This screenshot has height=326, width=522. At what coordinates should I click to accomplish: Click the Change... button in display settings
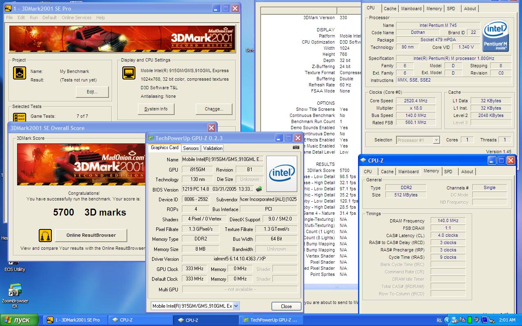[214, 109]
